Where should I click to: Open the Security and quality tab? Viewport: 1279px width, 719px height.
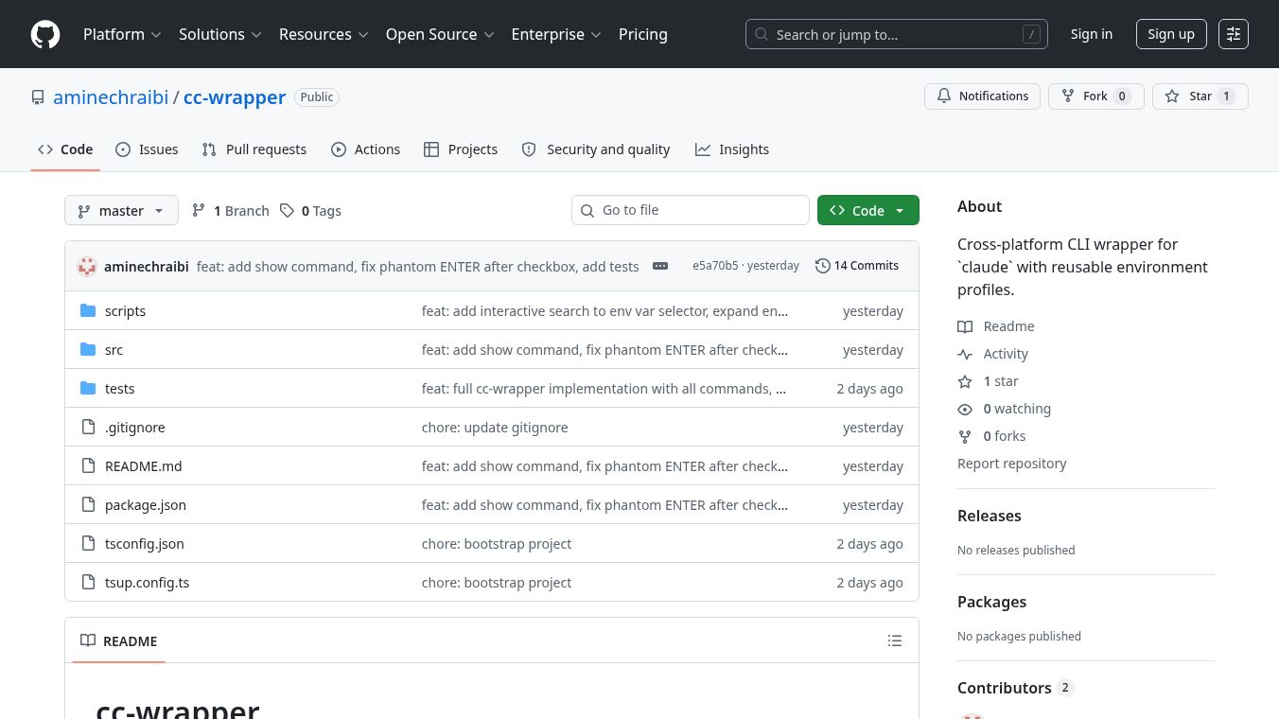596,149
